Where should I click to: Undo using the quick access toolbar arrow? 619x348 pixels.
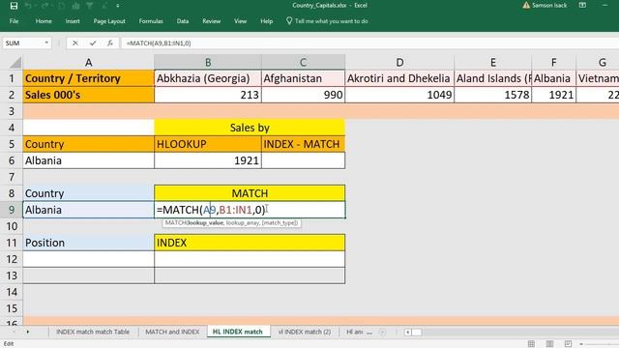(28, 6)
